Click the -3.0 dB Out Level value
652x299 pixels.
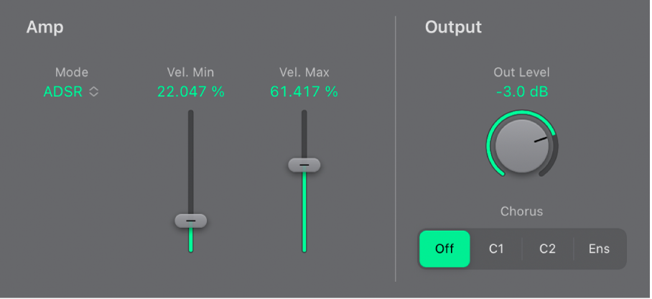tap(522, 92)
